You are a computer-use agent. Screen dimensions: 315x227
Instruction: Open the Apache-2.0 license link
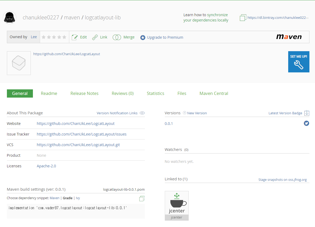(x=46, y=166)
